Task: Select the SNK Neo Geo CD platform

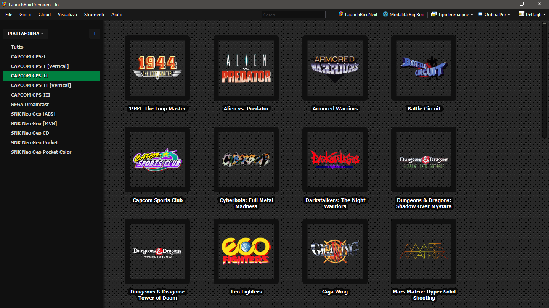Action: point(51,133)
